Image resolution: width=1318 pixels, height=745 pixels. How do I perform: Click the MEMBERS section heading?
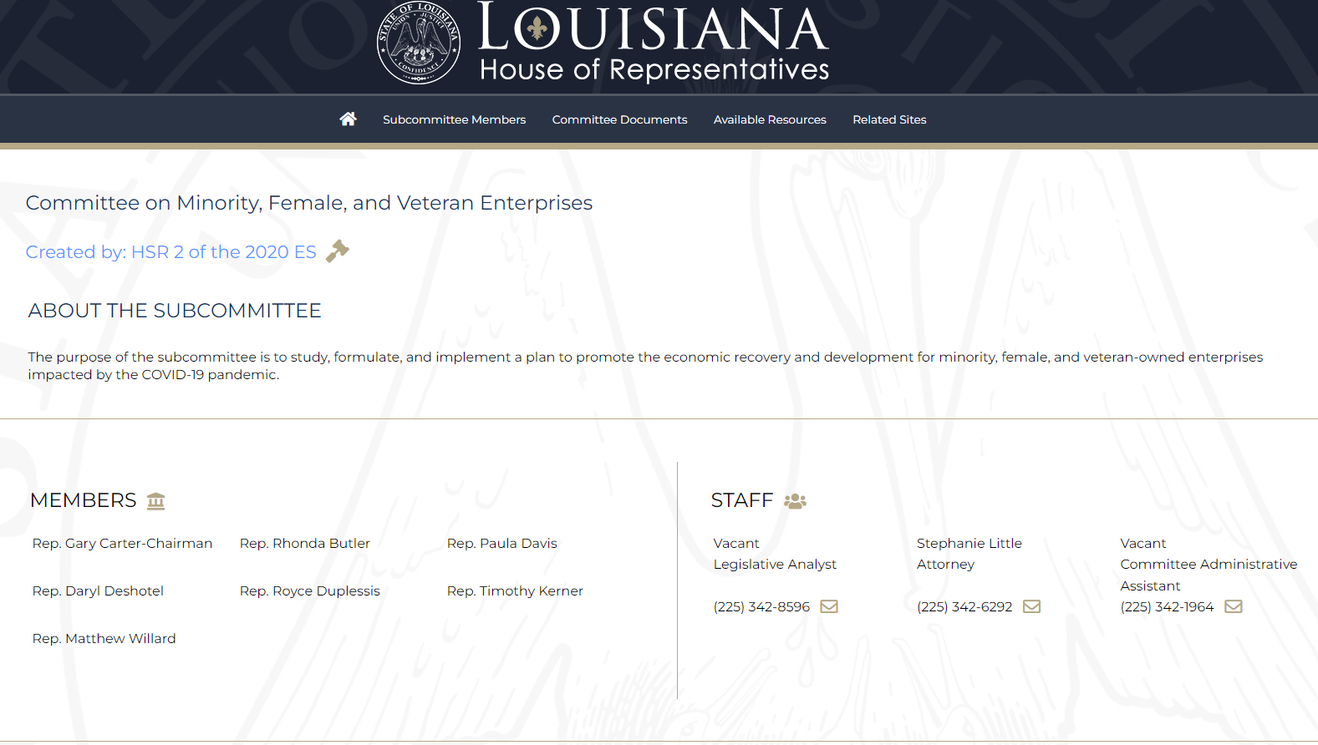tap(84, 500)
